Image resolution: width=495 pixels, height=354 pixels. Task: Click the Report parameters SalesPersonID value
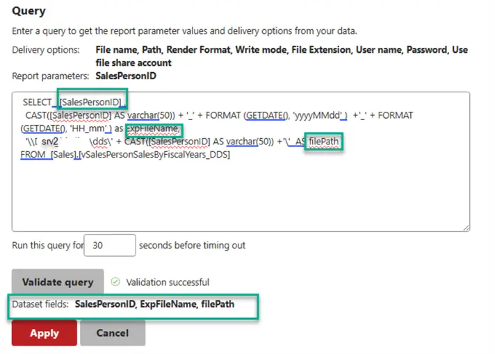point(125,75)
